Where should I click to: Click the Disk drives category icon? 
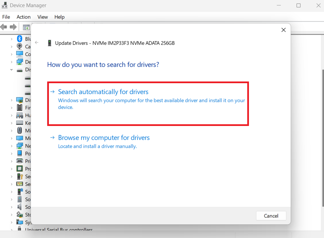[20, 70]
